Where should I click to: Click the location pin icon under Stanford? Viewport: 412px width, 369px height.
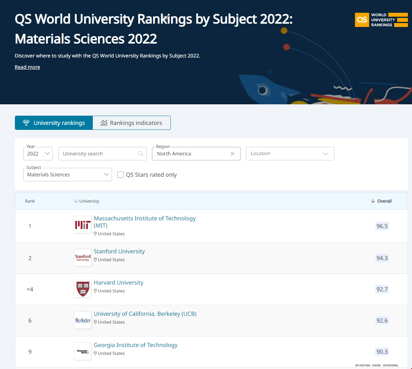pyautogui.click(x=95, y=259)
